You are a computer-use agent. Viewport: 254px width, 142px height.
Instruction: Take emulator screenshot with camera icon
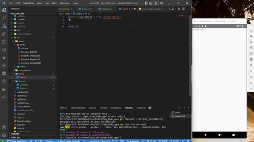pyautogui.click(x=251, y=60)
